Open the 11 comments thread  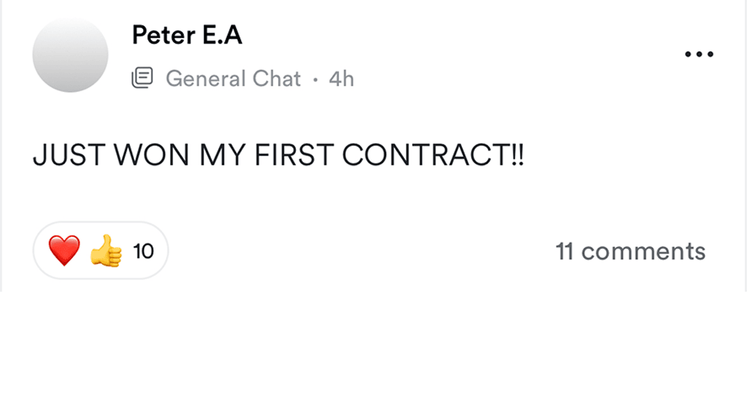[630, 251]
